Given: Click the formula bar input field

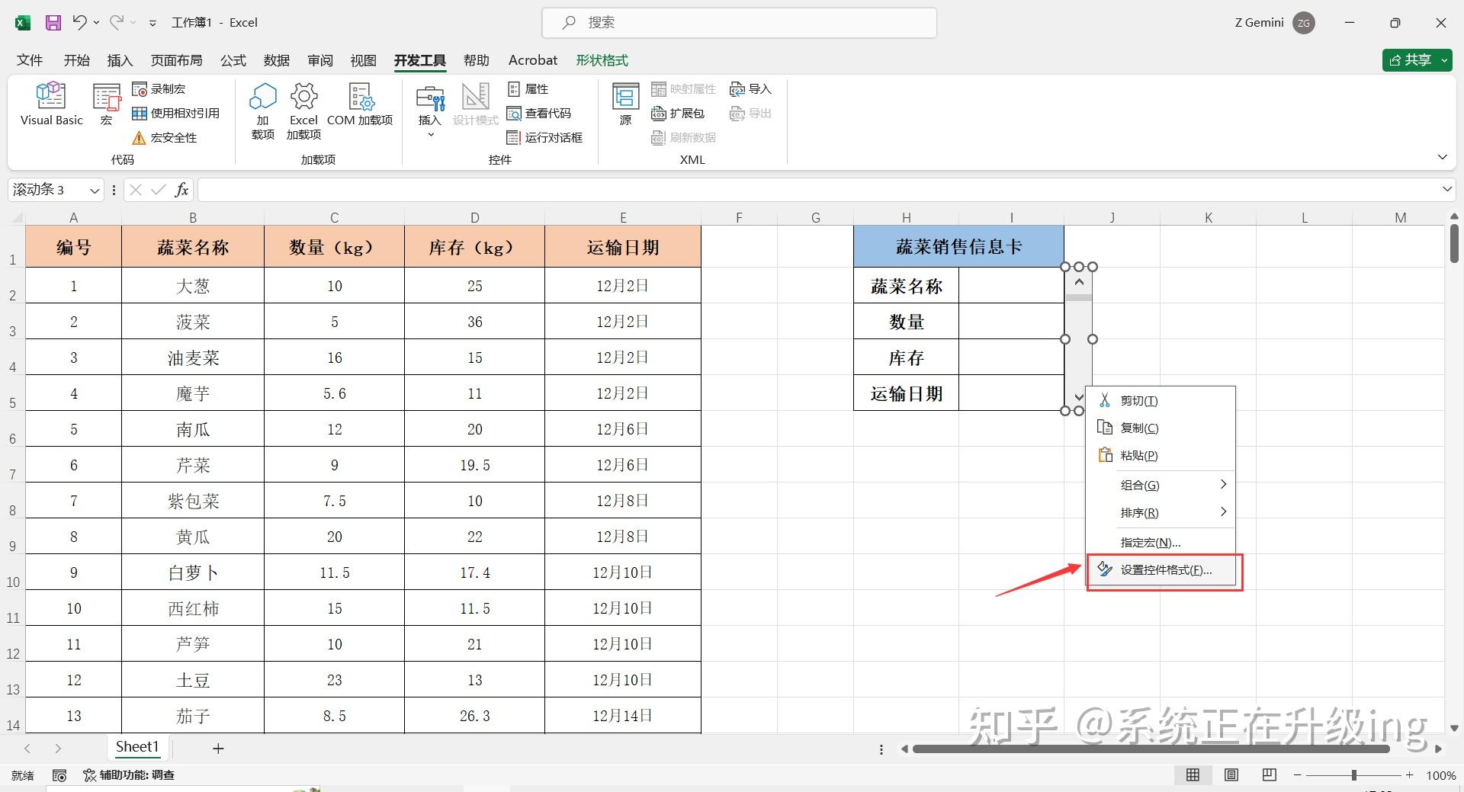Looking at the screenshot, I should [x=818, y=190].
